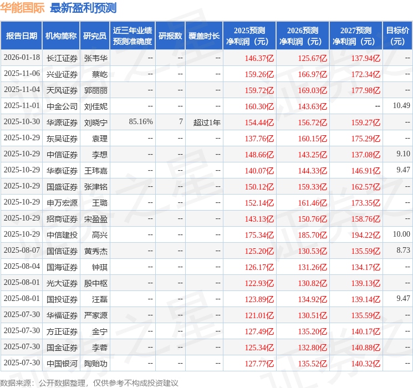Click analyst name 郭丽丽

pos(96,90)
